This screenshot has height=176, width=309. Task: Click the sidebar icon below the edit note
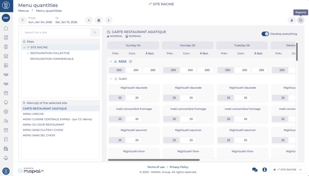coord(6,47)
